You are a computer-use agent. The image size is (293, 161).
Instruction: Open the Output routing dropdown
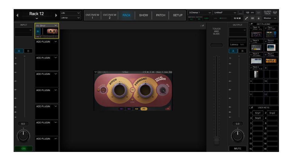click(x=238, y=32)
